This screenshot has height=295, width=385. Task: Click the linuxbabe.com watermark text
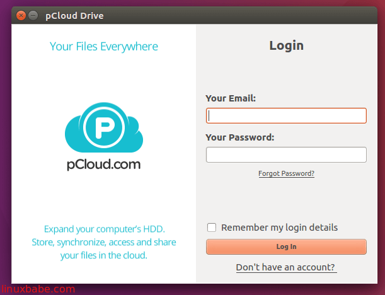tap(38, 289)
